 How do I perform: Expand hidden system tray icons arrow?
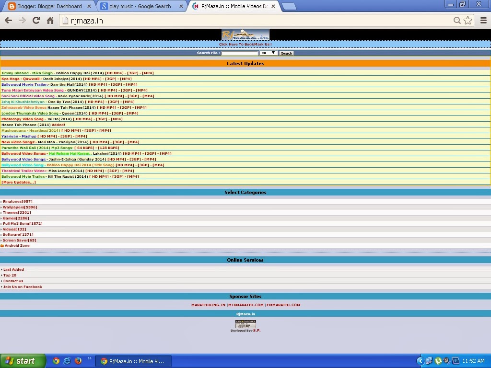pos(420,361)
